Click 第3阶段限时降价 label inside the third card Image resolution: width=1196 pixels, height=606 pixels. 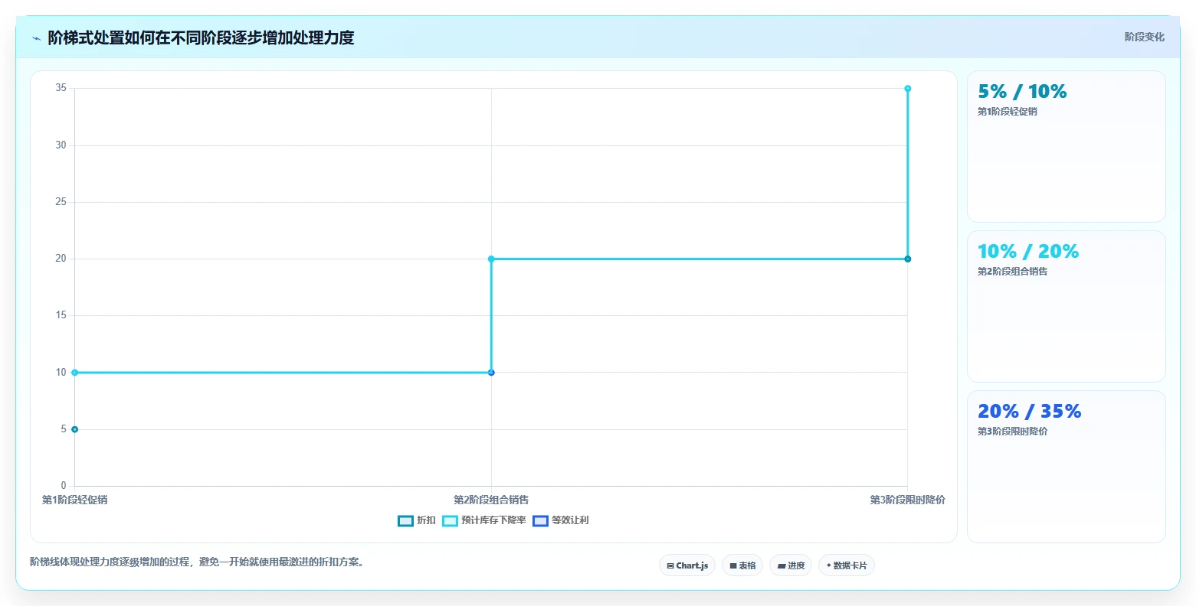coord(1012,432)
